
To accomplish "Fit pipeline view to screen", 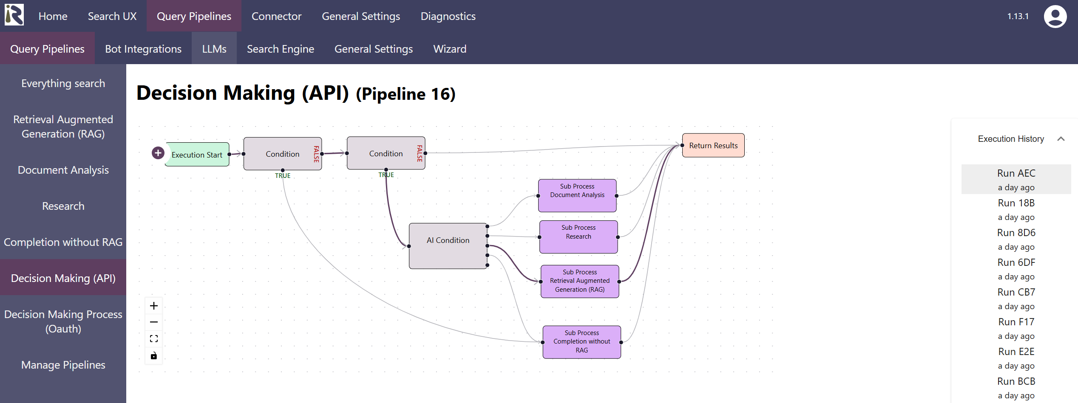I will [154, 338].
